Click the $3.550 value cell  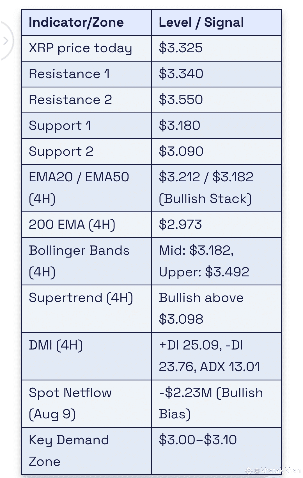click(x=216, y=100)
